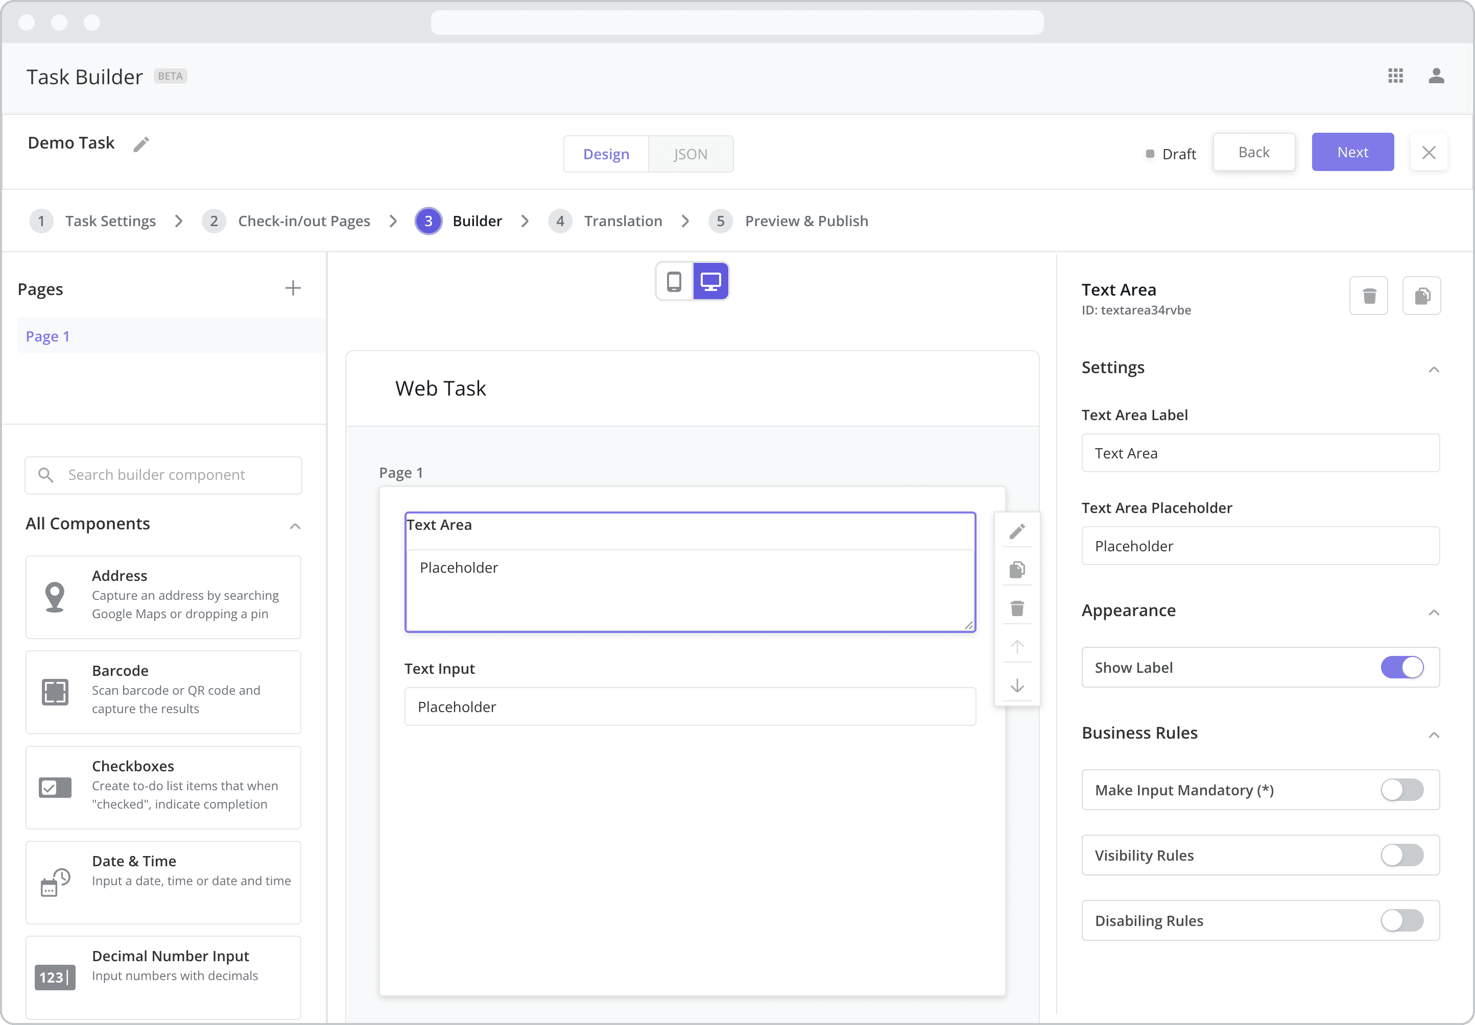Collapse the Appearance section
1475x1025 pixels.
1434,612
